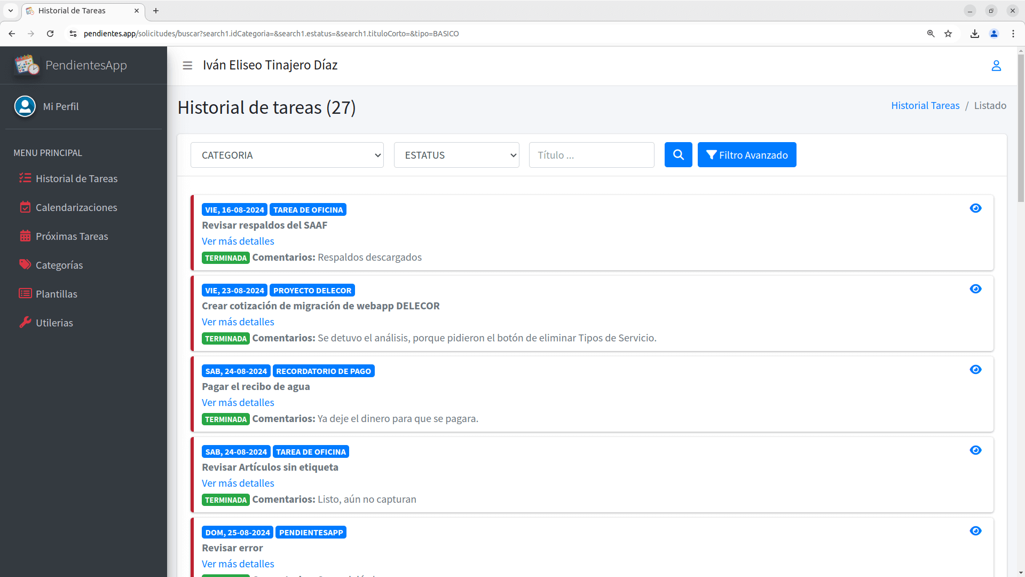Click the Historial de Tareas list icon
Screen dimensions: 1025x577
[25, 178]
